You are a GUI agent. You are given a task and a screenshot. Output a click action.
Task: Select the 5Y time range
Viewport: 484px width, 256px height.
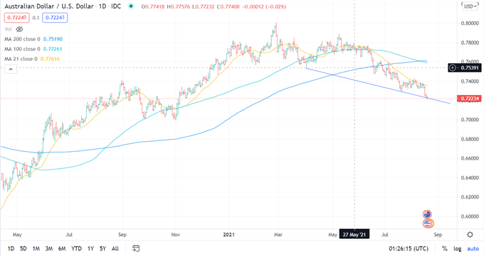102,248
